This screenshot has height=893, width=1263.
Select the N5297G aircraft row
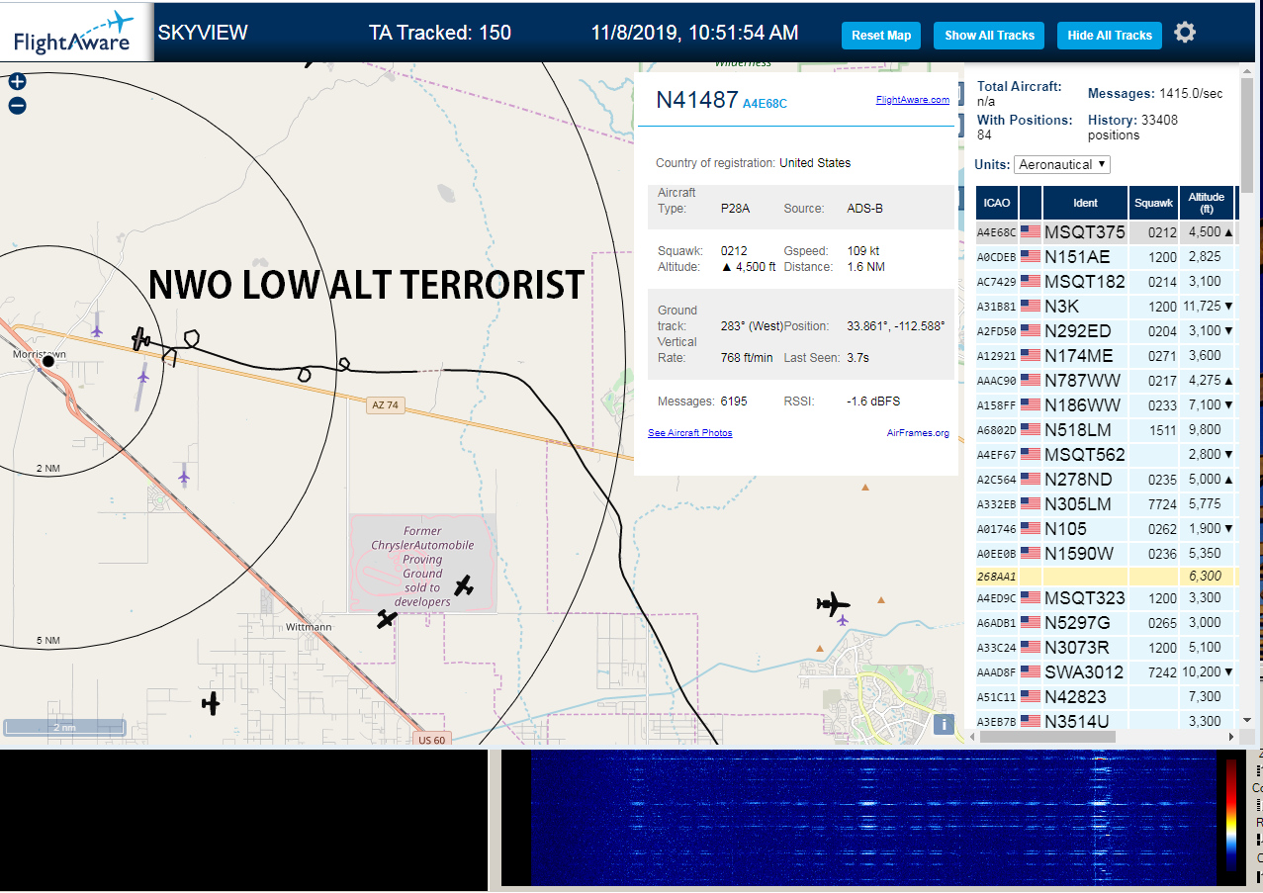pos(1106,623)
